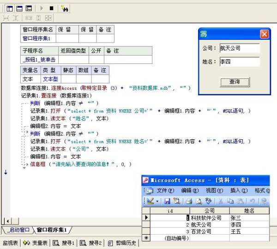277x249 pixels.
Task: Click the 文本型 type link
Action: (x=50, y=80)
